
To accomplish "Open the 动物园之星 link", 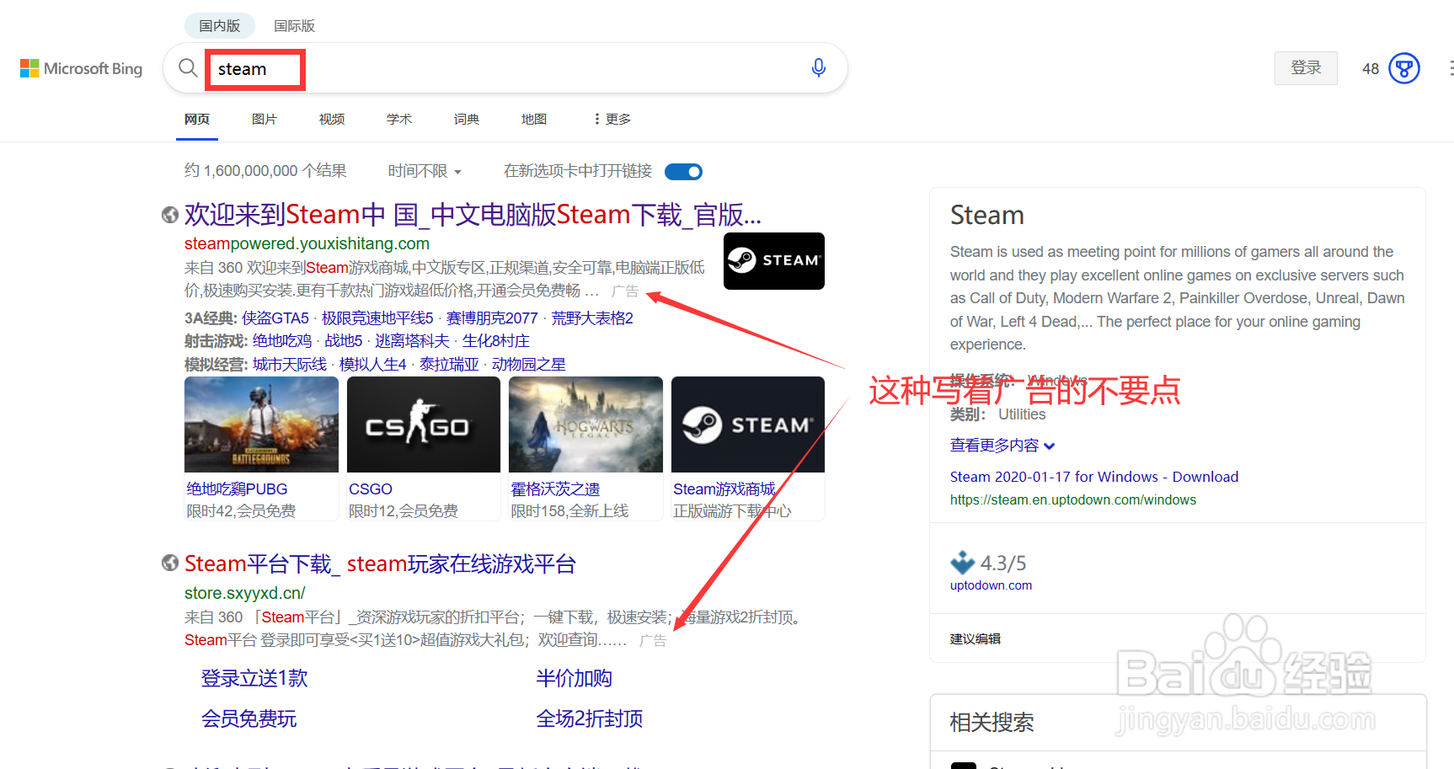I will (x=529, y=364).
